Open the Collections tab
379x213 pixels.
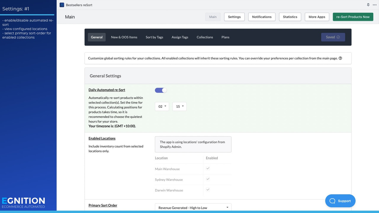pos(205,37)
